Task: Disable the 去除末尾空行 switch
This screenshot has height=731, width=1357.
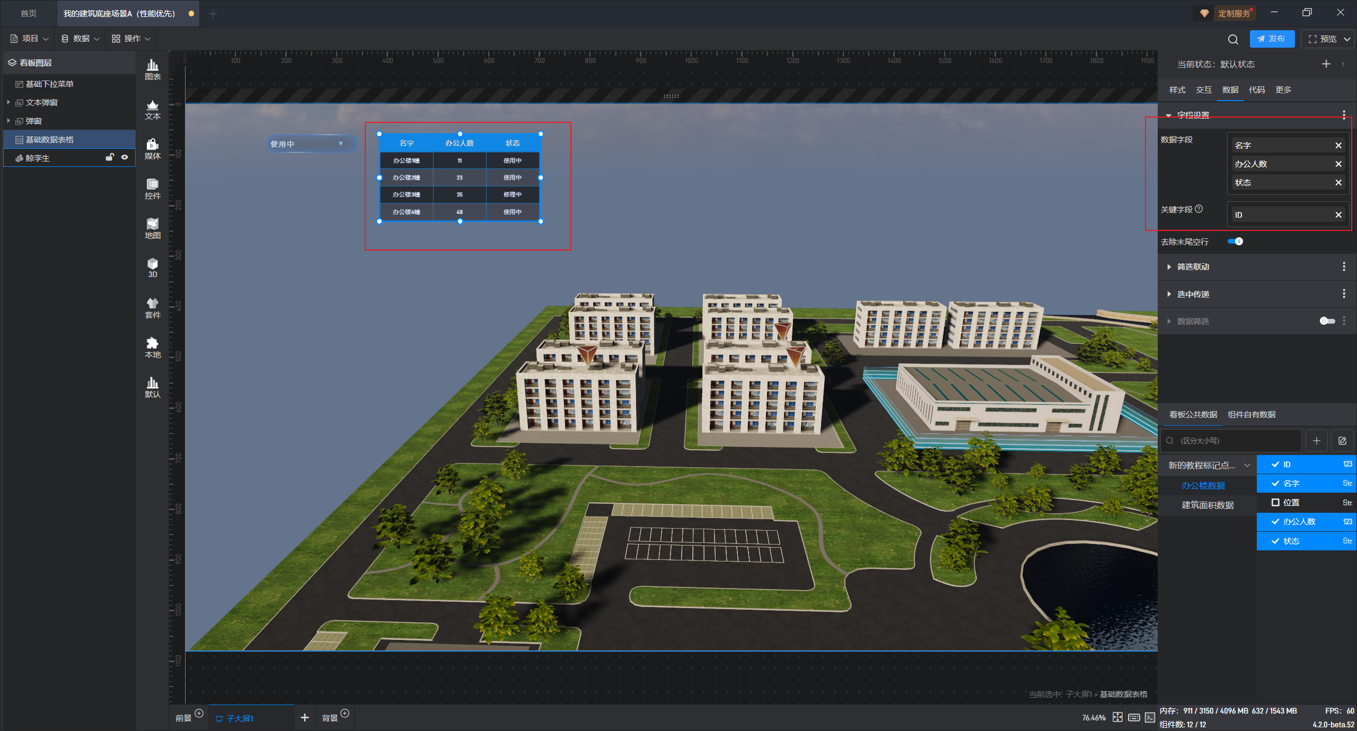Action: coord(1236,242)
